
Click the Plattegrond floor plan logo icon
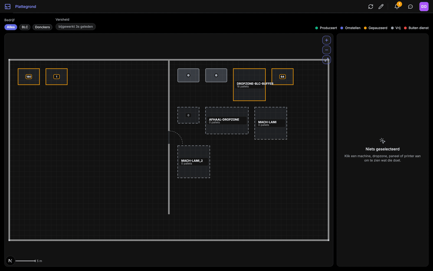tap(8, 7)
